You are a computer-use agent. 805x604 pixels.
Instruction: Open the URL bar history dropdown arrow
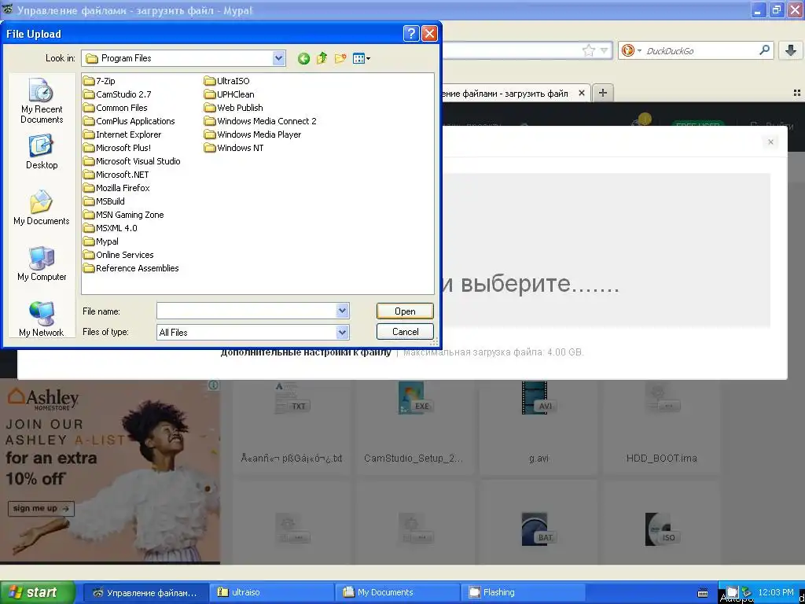(604, 50)
